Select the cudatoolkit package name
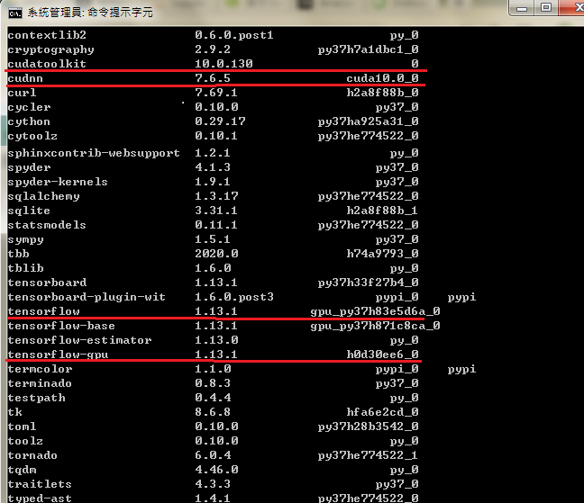Screen dimensions: 584x503 tap(47, 64)
